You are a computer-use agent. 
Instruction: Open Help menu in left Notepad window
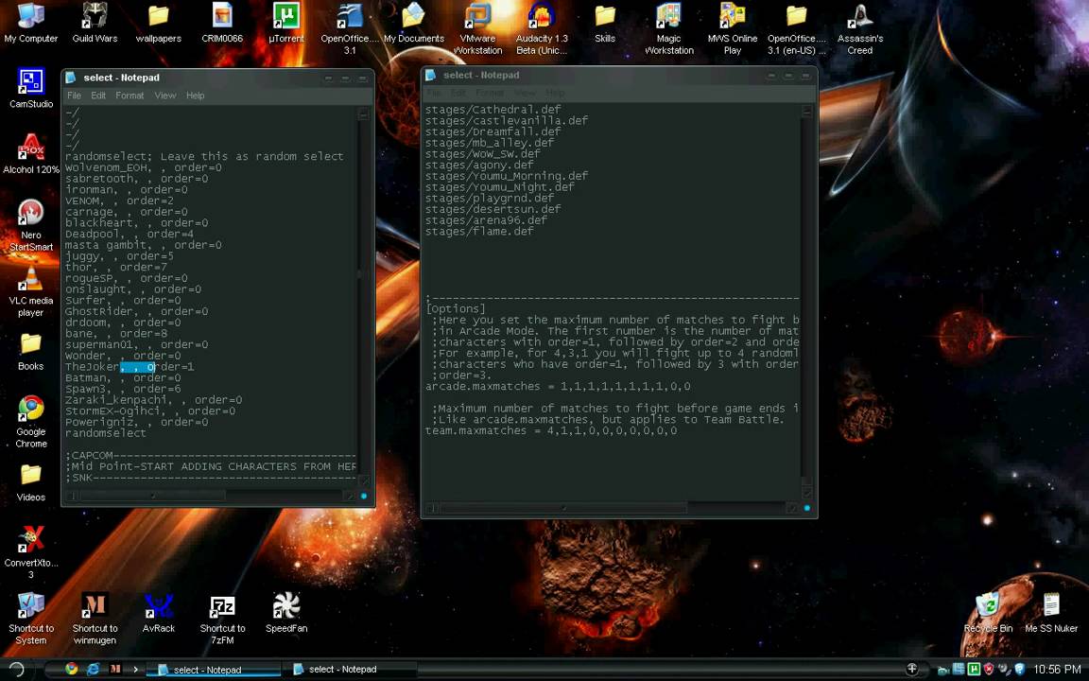pyautogui.click(x=195, y=96)
